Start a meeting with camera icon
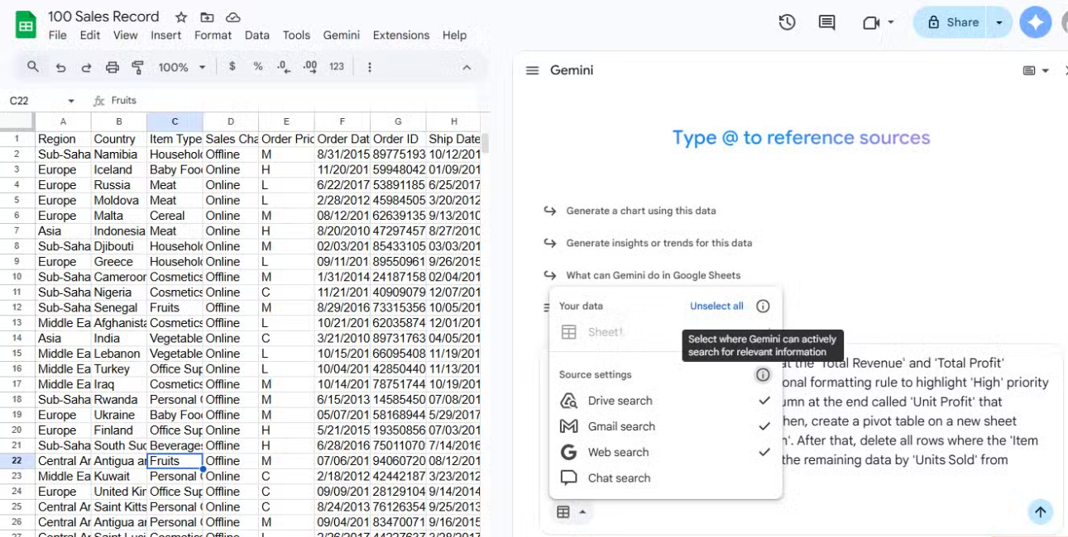Screen dimensions: 1068x537 [870, 22]
